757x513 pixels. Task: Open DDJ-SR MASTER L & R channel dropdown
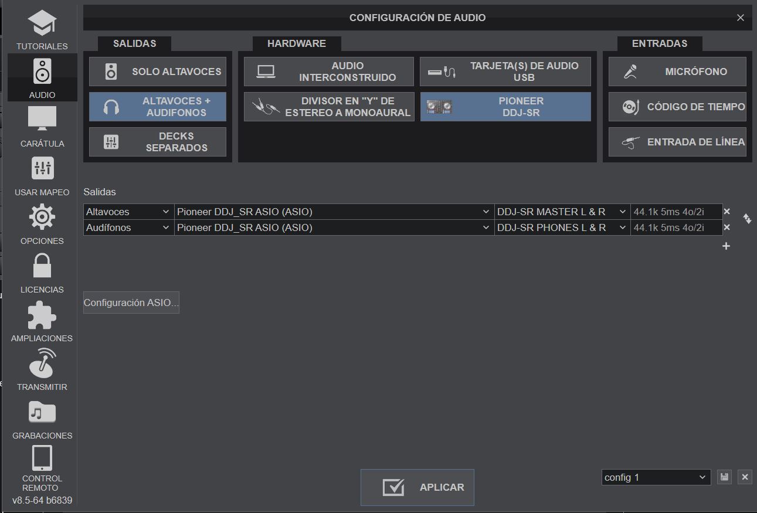tap(562, 212)
